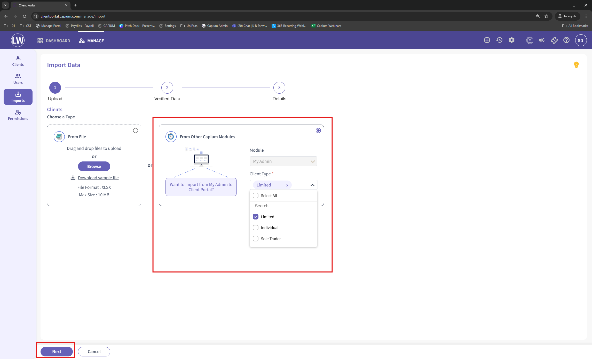Tick the Select All checkbox
592x359 pixels.
256,195
